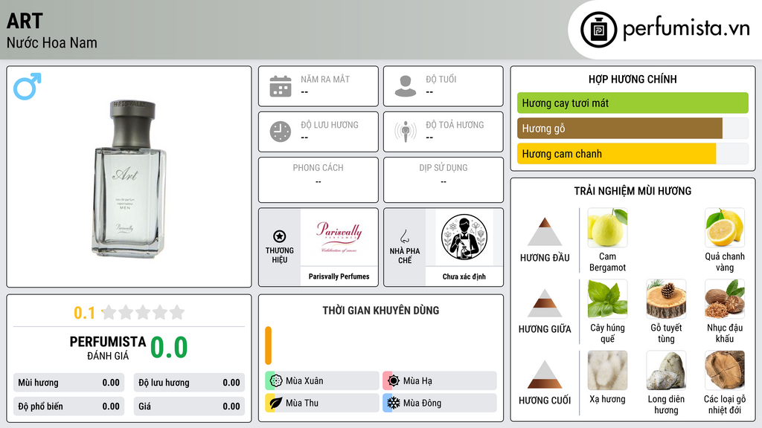762x428 pixels.
Task: Click the Perfumista đánh giá label
Action: (108, 348)
